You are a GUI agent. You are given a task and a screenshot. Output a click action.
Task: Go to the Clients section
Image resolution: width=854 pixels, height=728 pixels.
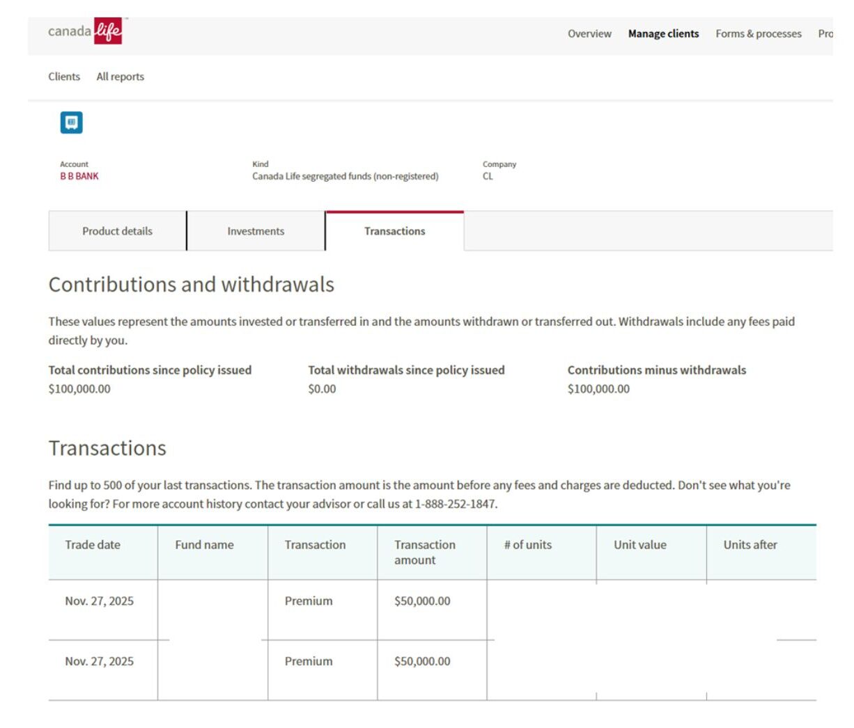pos(63,77)
